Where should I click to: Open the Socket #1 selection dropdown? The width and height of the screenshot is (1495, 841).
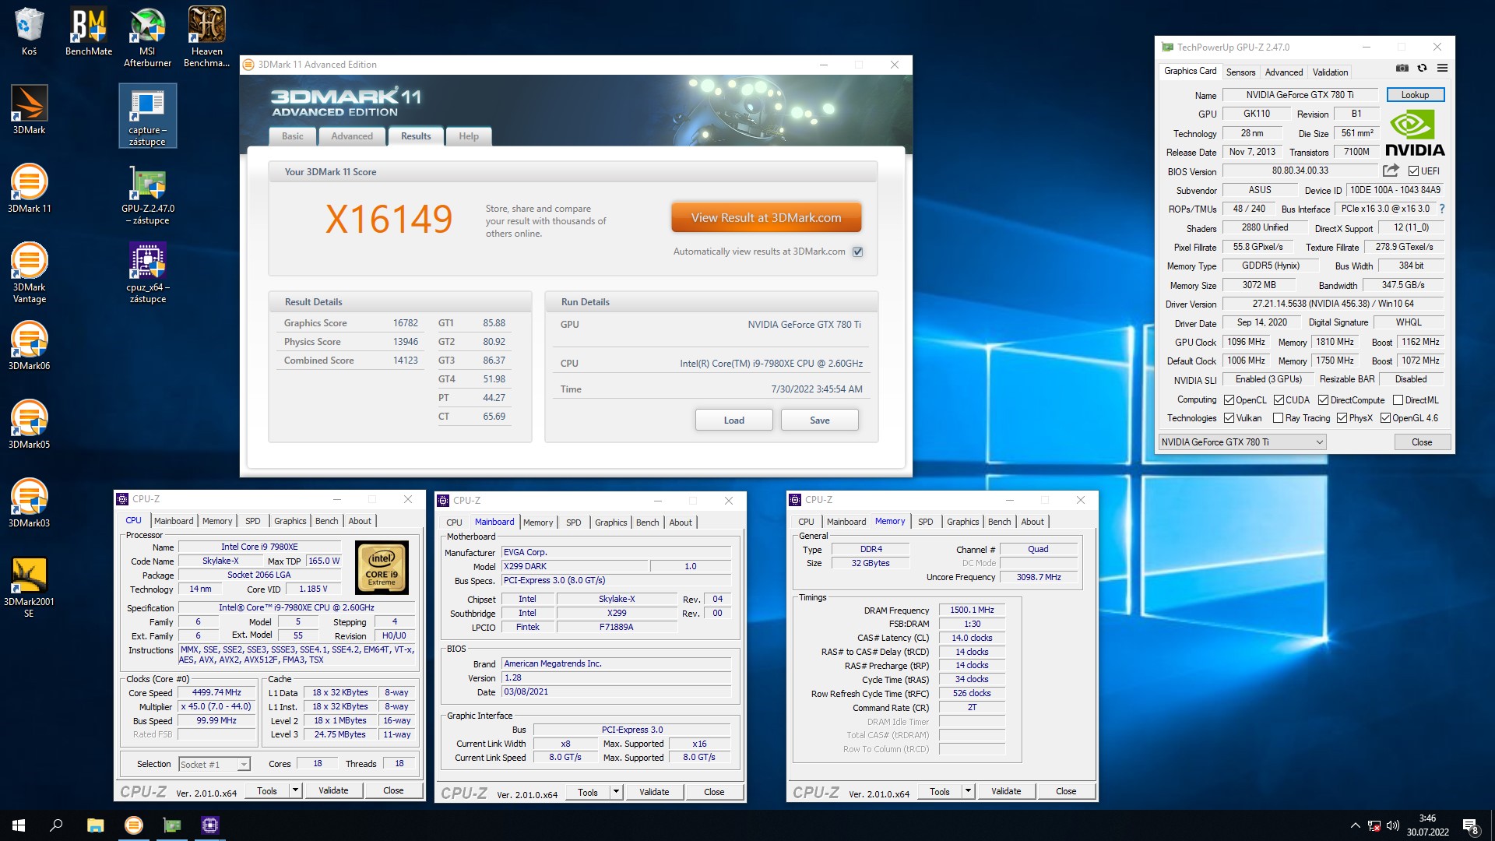coord(214,765)
